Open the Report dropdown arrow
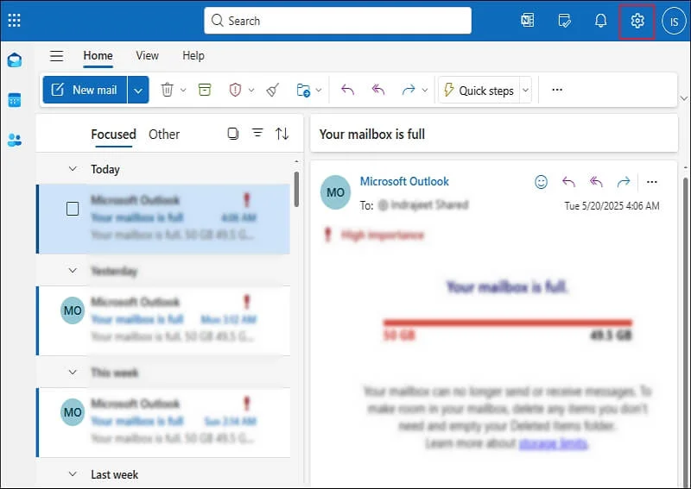Screen dimensions: 691x489 tap(251, 91)
